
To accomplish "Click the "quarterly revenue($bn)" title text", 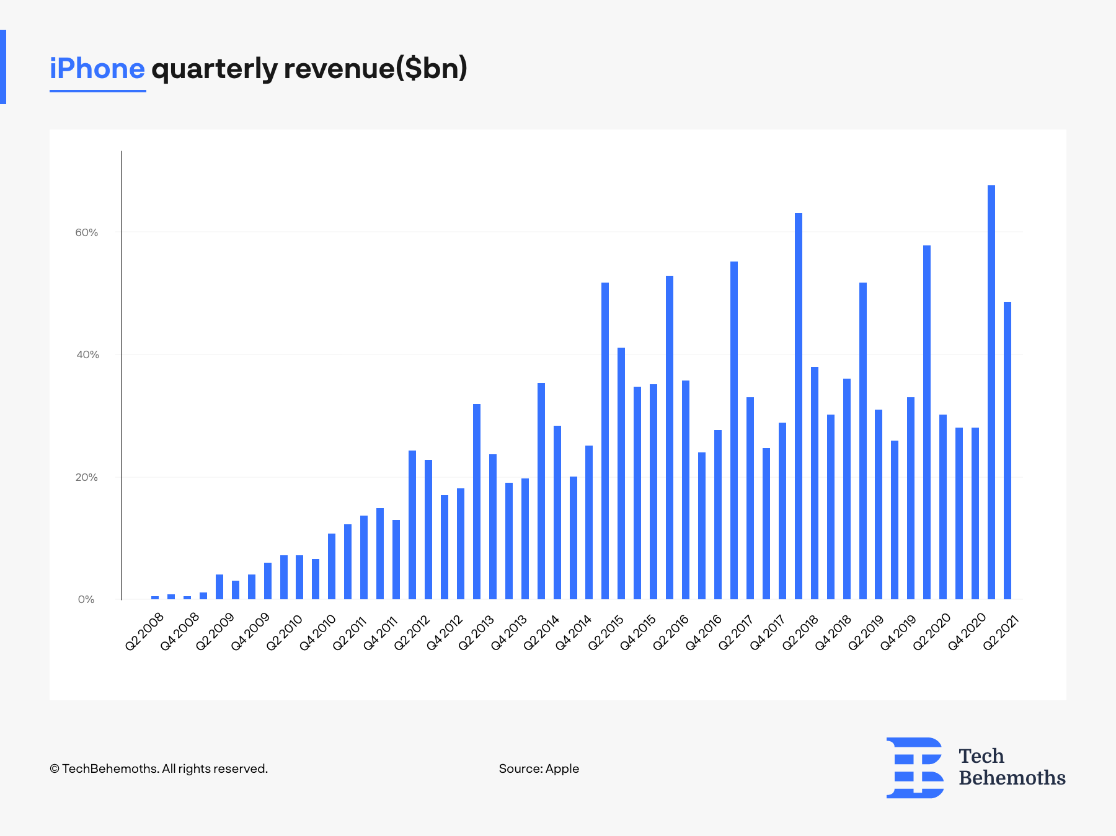I will click(309, 69).
